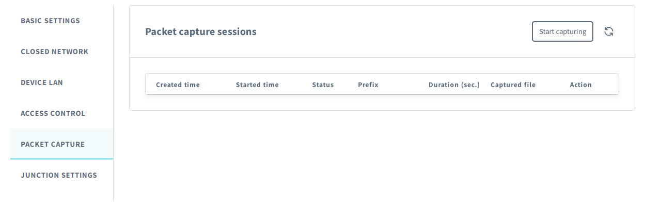Click the Started time column header
This screenshot has width=661, height=206.
click(257, 84)
